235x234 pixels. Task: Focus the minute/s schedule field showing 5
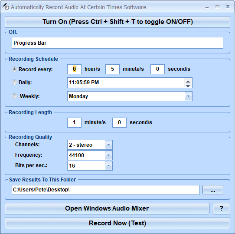click(x=112, y=69)
